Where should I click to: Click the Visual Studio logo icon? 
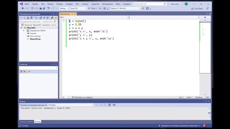pos(21,4)
